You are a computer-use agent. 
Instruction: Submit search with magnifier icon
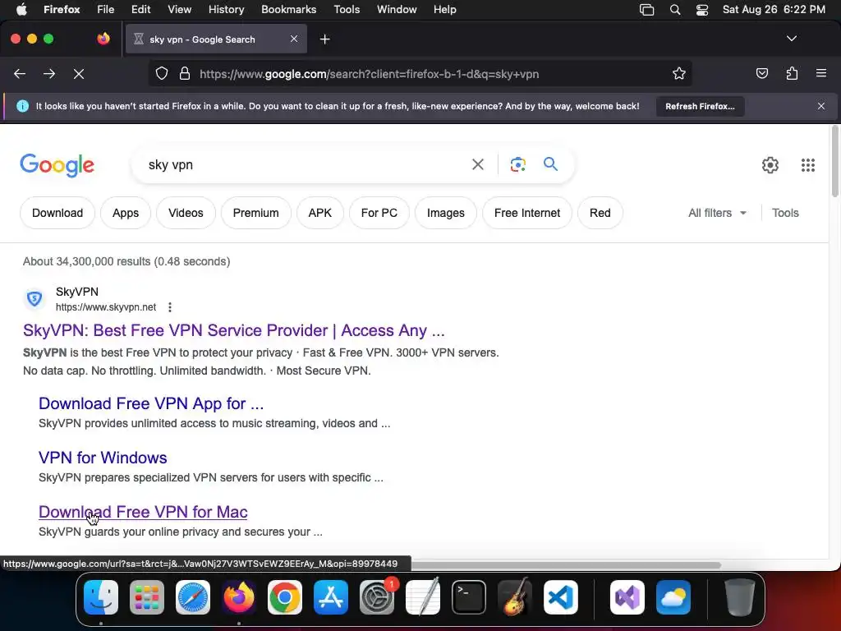tap(550, 164)
